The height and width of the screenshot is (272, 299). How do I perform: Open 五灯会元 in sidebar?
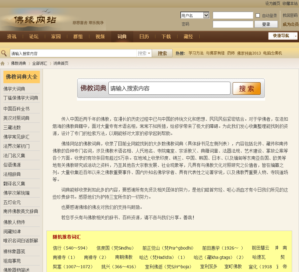(x=12, y=202)
